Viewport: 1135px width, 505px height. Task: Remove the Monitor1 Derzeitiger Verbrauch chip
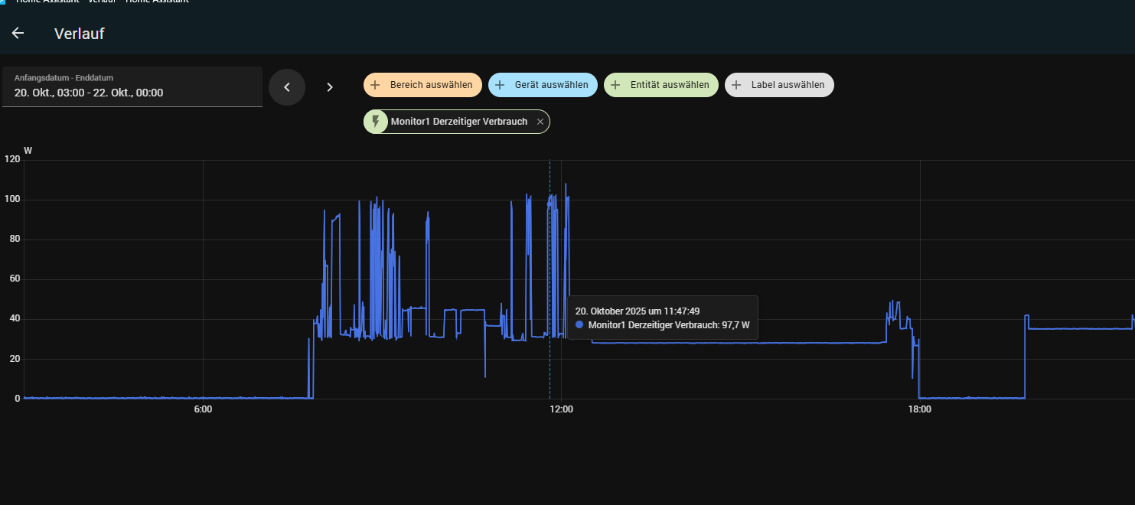click(540, 122)
